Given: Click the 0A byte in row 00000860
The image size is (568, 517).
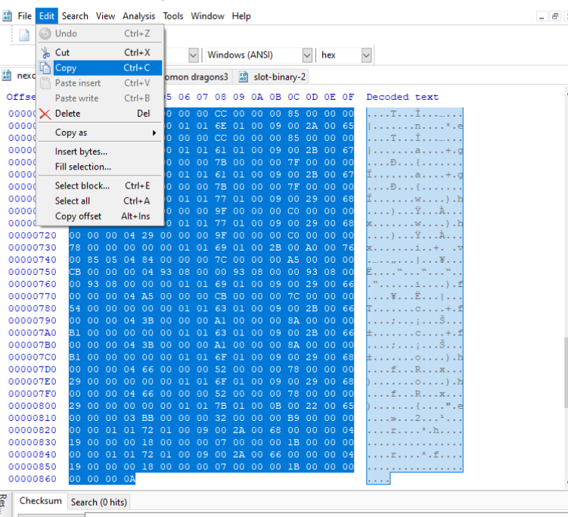Looking at the screenshot, I should [129, 479].
